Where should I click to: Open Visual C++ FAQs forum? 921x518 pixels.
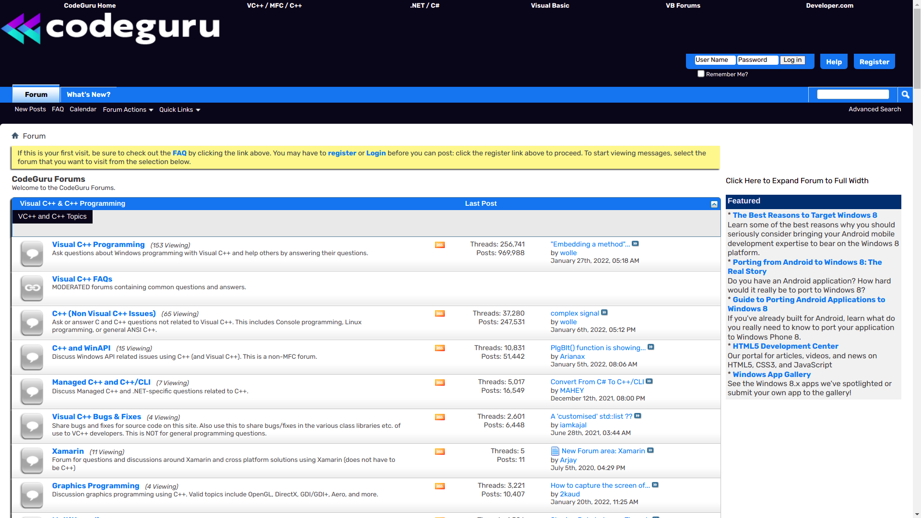click(82, 279)
